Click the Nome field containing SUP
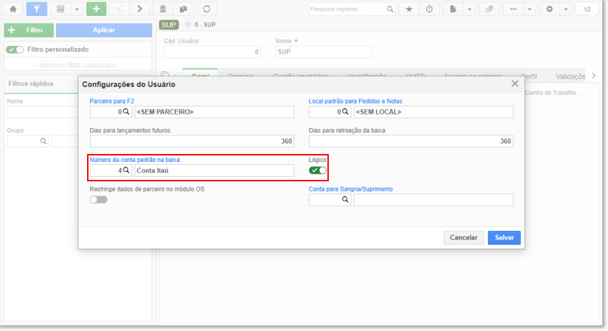Screen dimensions: 608x331 pos(323,52)
